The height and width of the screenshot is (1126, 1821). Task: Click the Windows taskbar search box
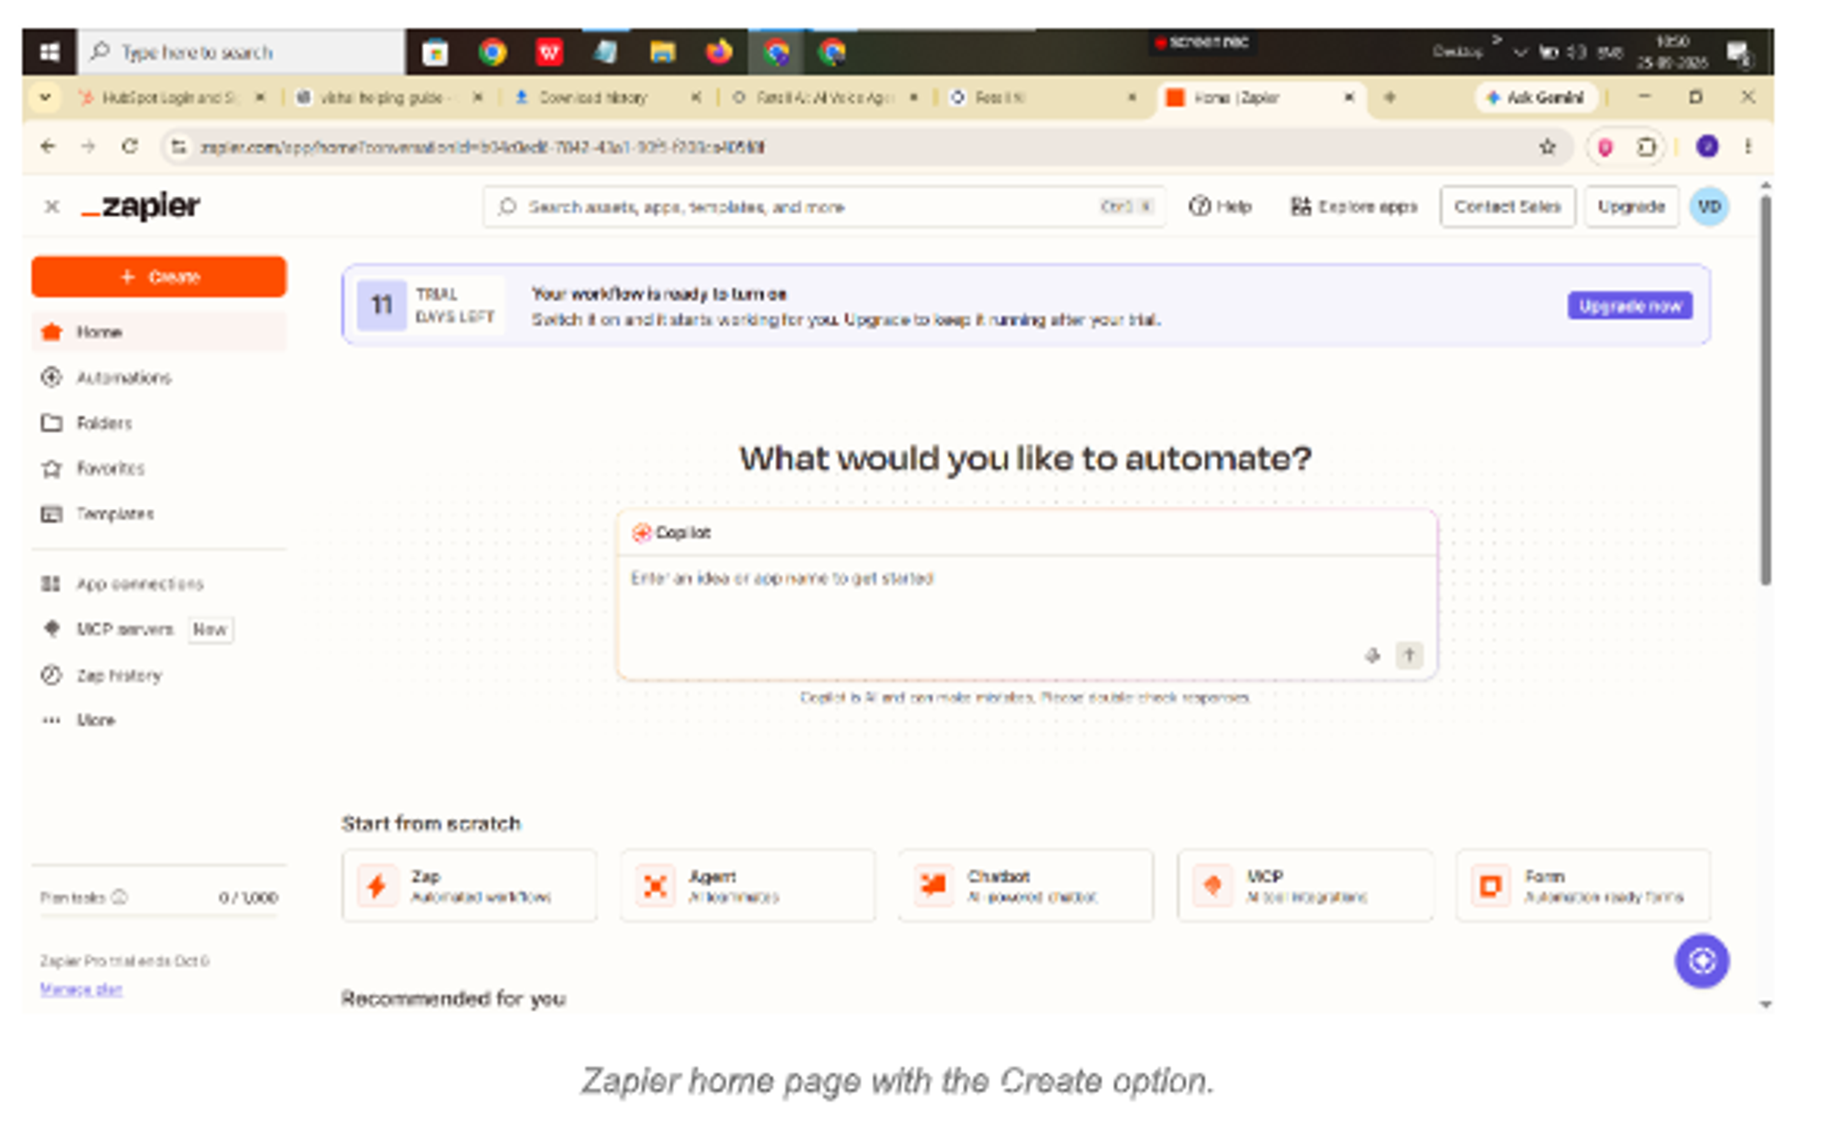coord(241,52)
